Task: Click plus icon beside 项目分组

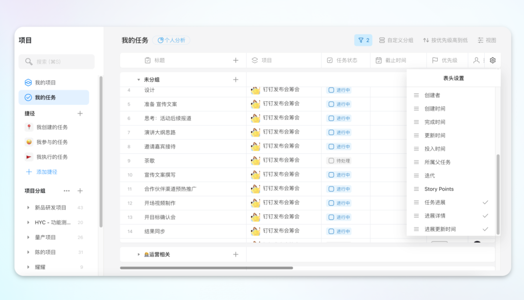Action: click(x=80, y=191)
